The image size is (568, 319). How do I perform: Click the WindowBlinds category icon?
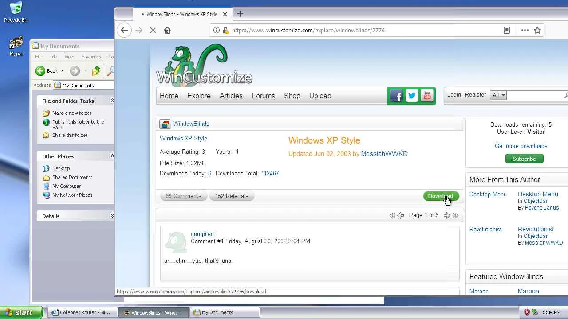pos(165,124)
